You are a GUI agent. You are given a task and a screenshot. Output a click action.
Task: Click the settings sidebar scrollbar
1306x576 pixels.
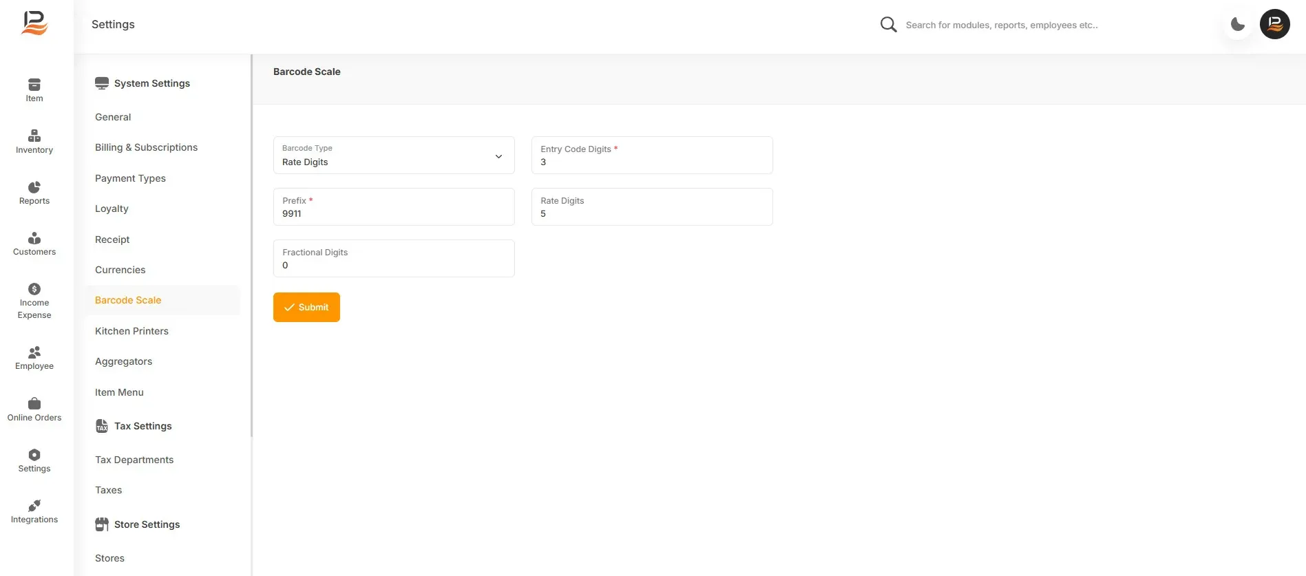(251, 246)
